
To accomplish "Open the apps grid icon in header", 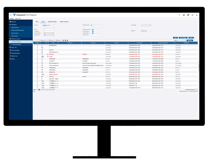I will click(193, 15).
